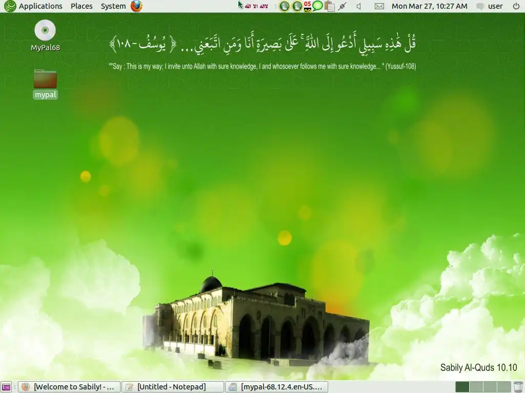This screenshot has height=393, width=525.
Task: Open the Trash in the bottom panel
Action: 518,387
